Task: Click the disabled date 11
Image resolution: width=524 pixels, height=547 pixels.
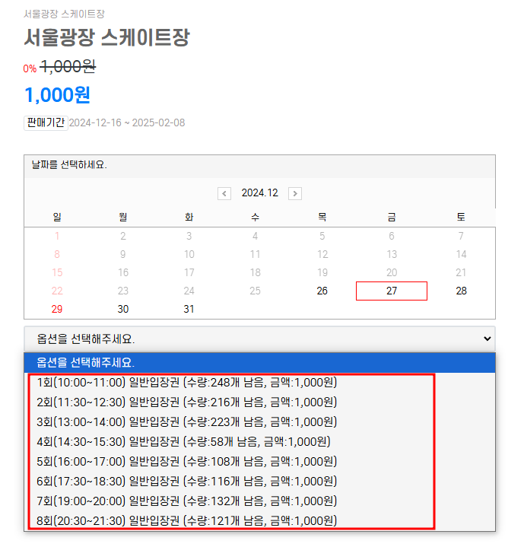Action: 256,254
